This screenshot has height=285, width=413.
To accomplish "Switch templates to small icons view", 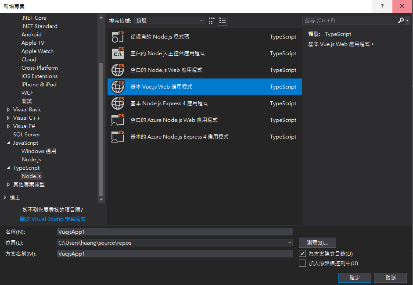I will tap(212, 21).
